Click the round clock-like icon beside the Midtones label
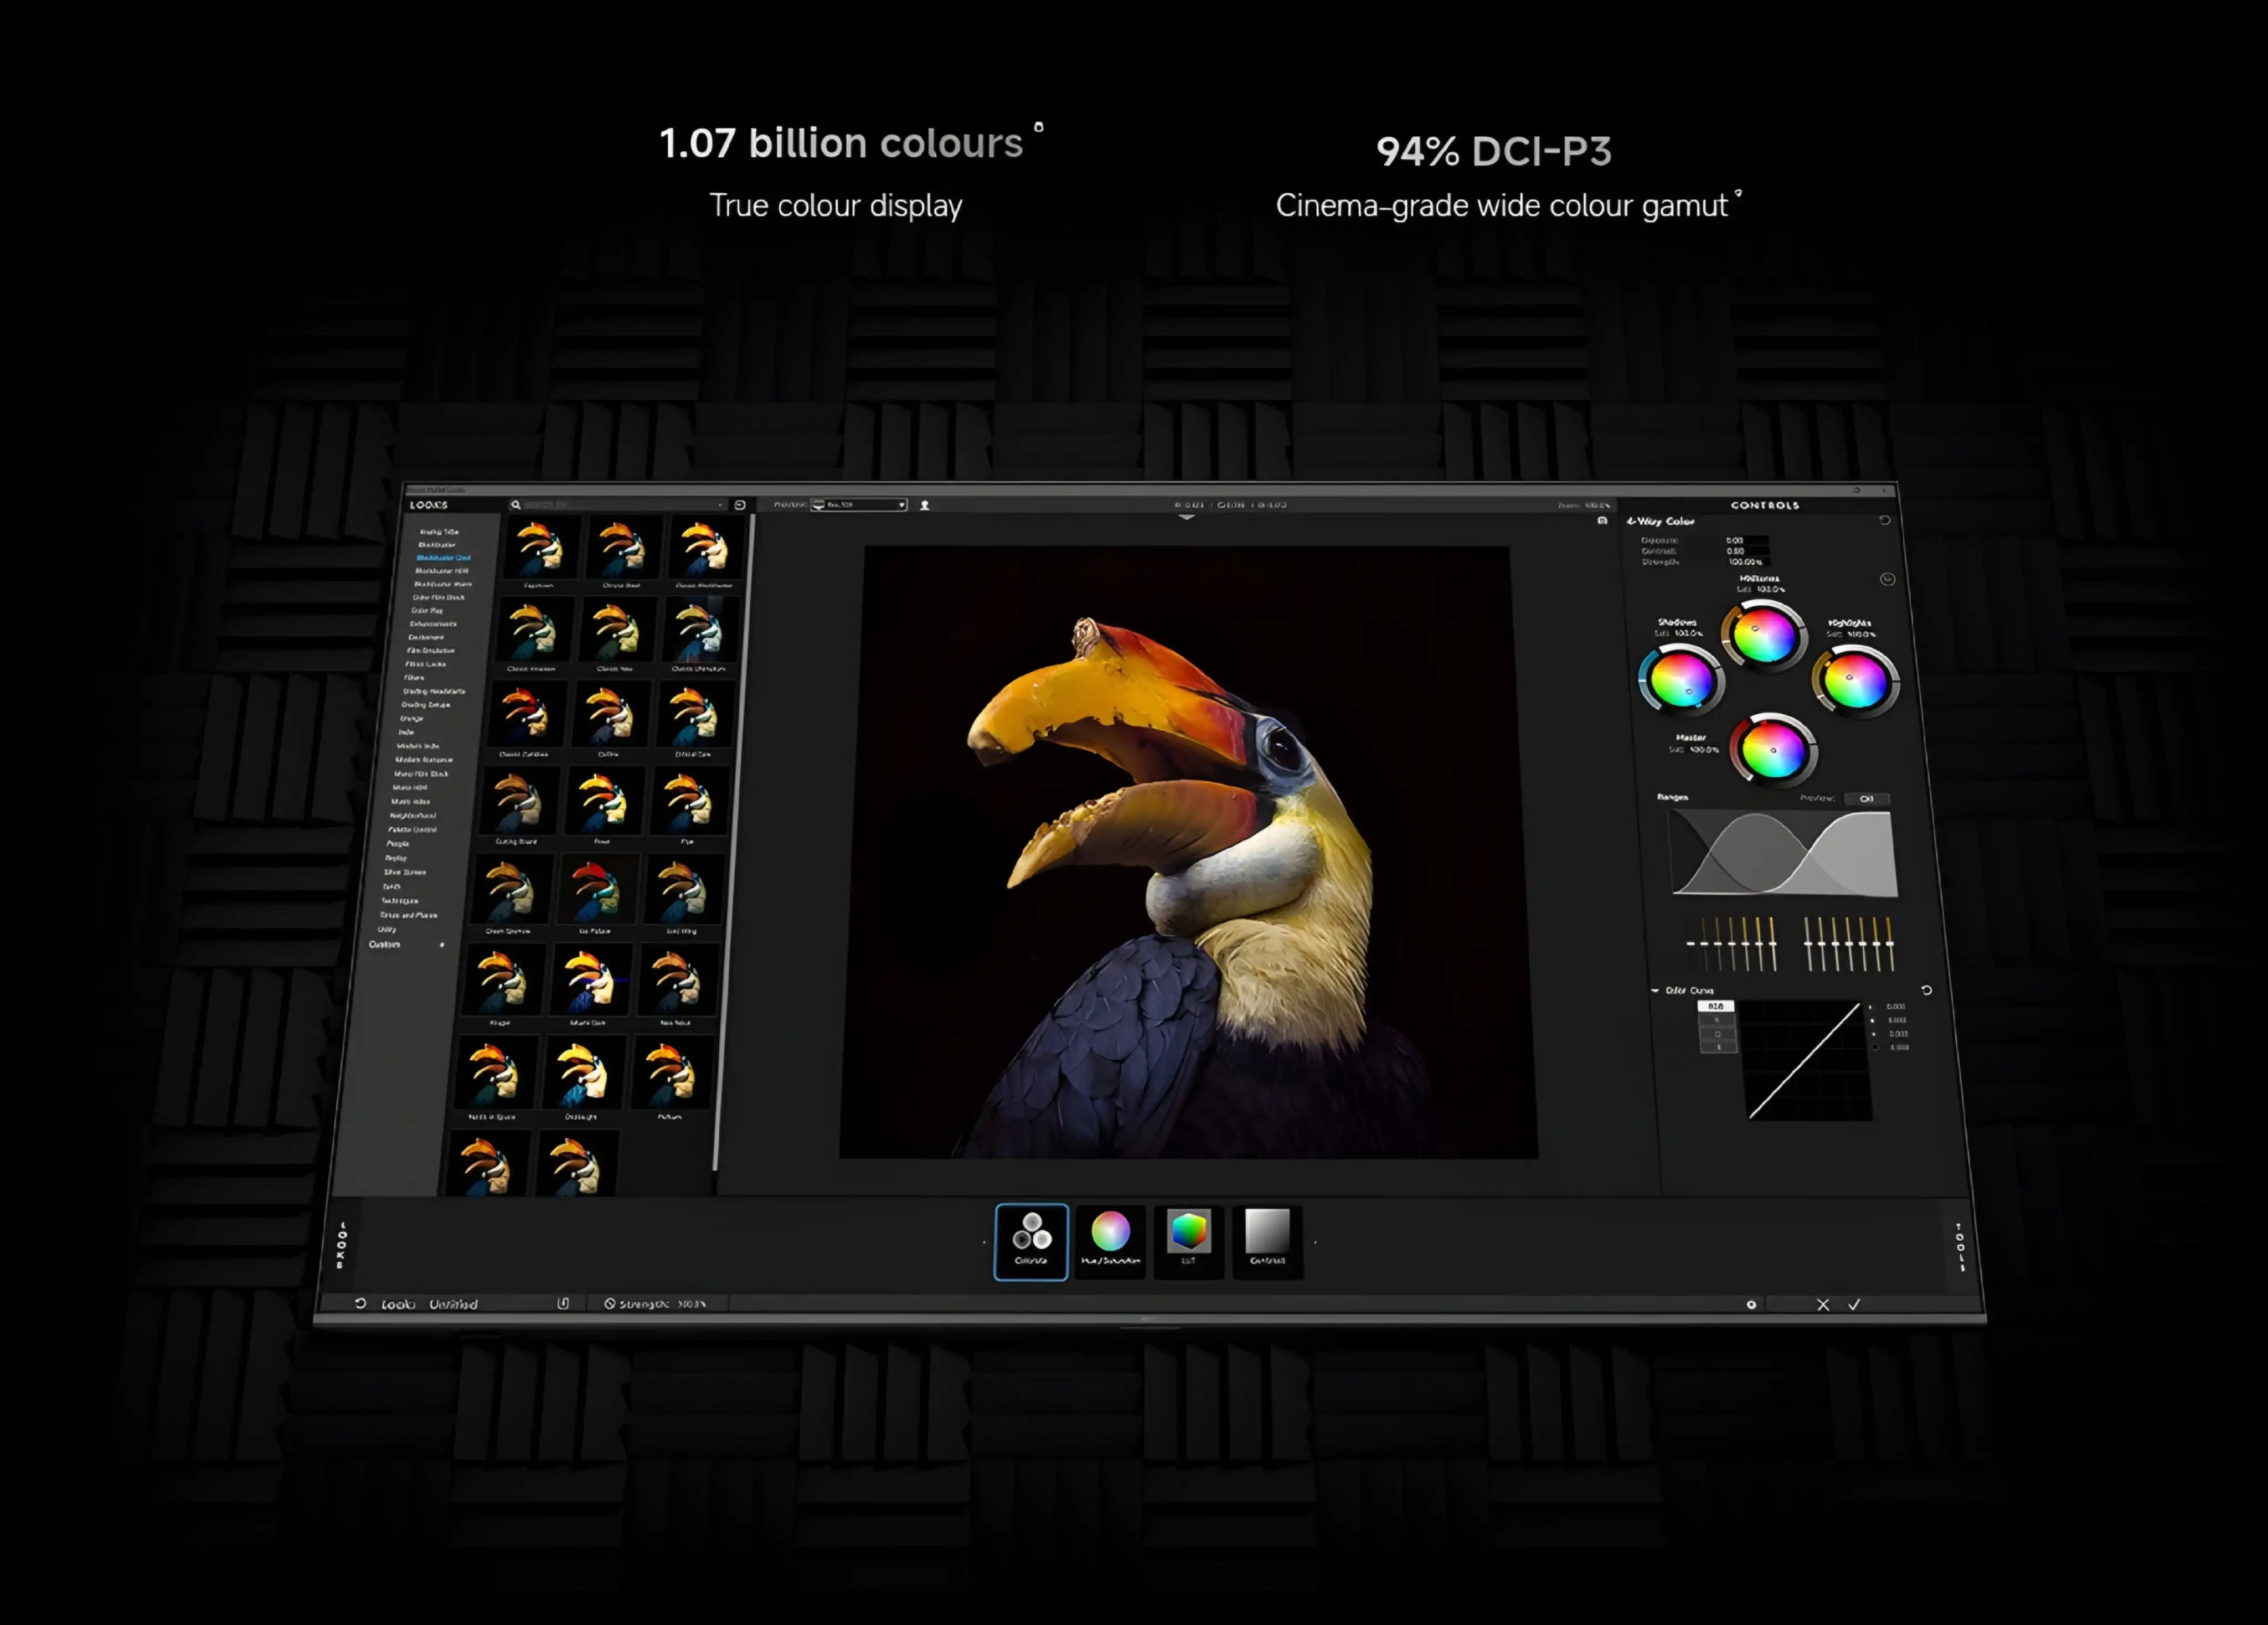The height and width of the screenshot is (1625, 2268). point(1887,579)
